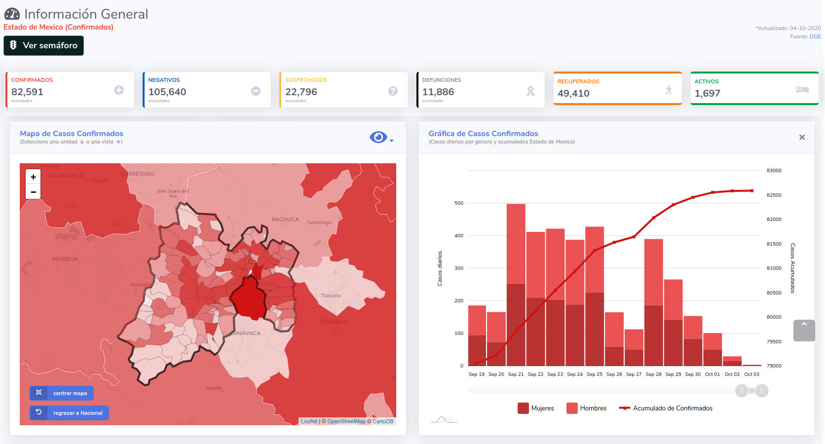Open the map view dropdown caret
This screenshot has height=444, width=825.
[x=392, y=141]
